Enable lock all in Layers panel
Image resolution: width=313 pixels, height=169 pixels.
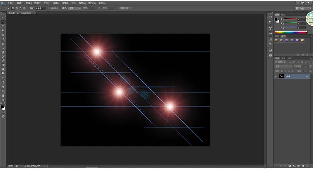[293, 71]
